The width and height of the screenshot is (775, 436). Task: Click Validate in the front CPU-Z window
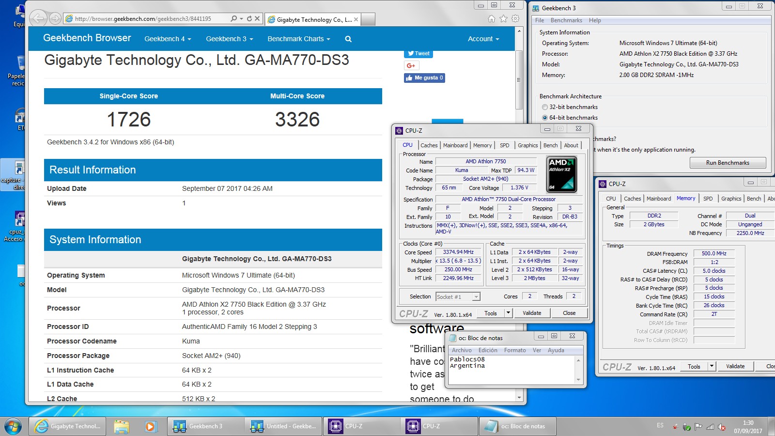tap(532, 313)
